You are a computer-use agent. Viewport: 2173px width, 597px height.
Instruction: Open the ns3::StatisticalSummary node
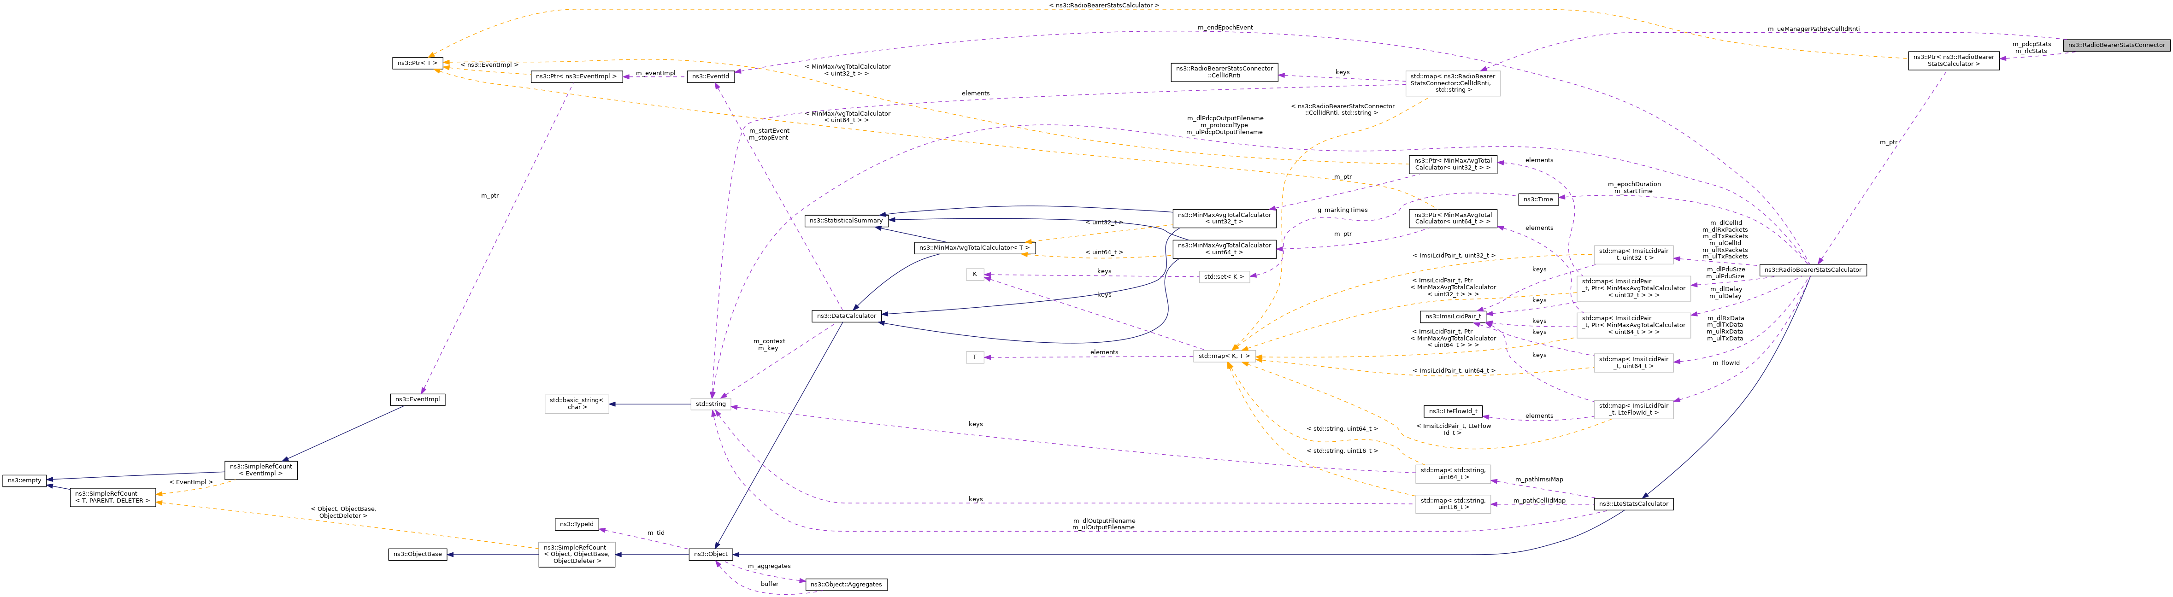click(846, 221)
